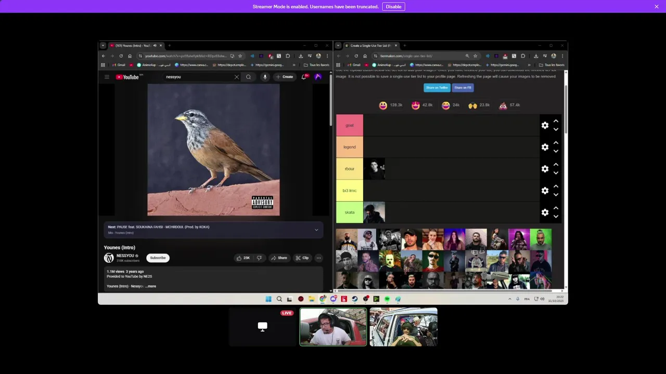React with the poop emoji showing 57.4k
This screenshot has width=666, height=374.
pos(503,105)
